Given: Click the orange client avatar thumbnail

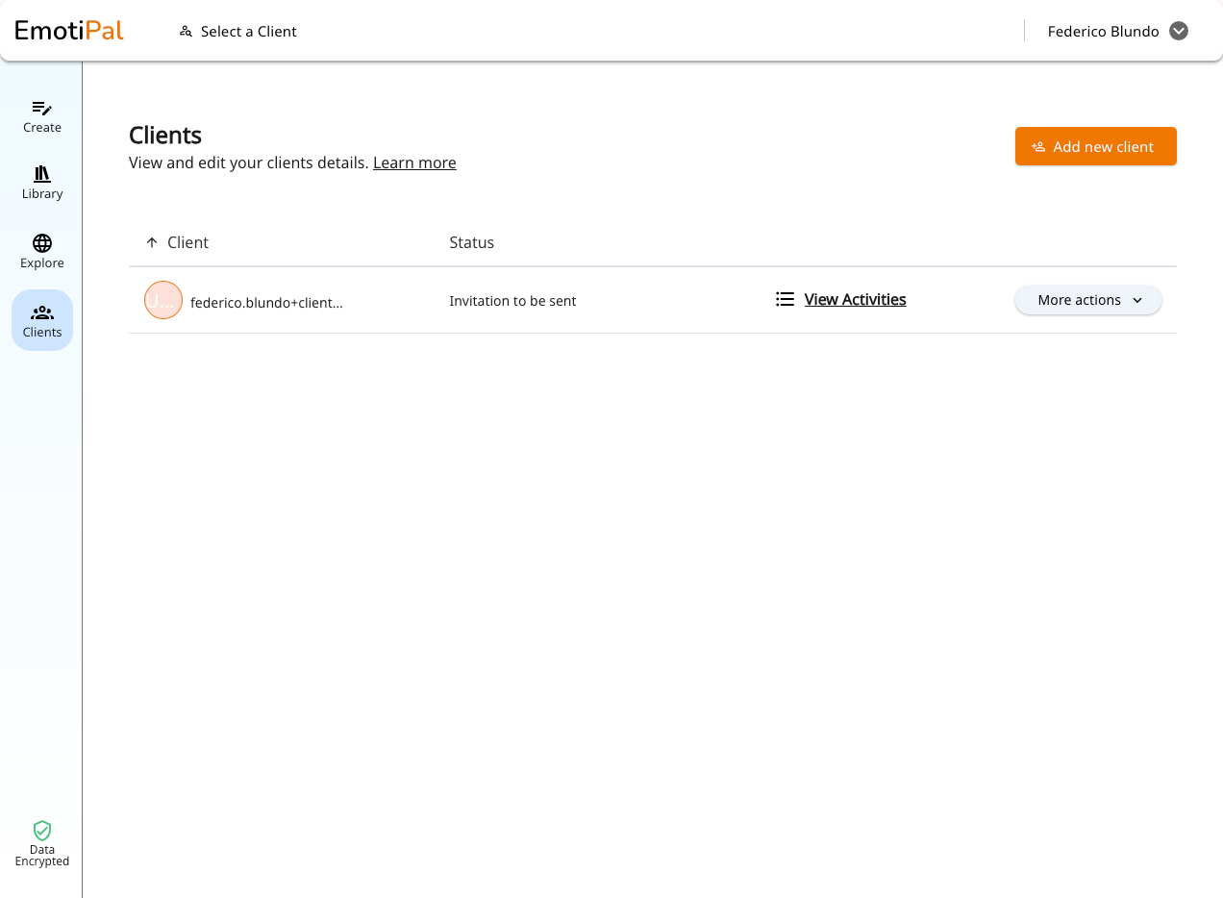Looking at the screenshot, I should tap(163, 300).
